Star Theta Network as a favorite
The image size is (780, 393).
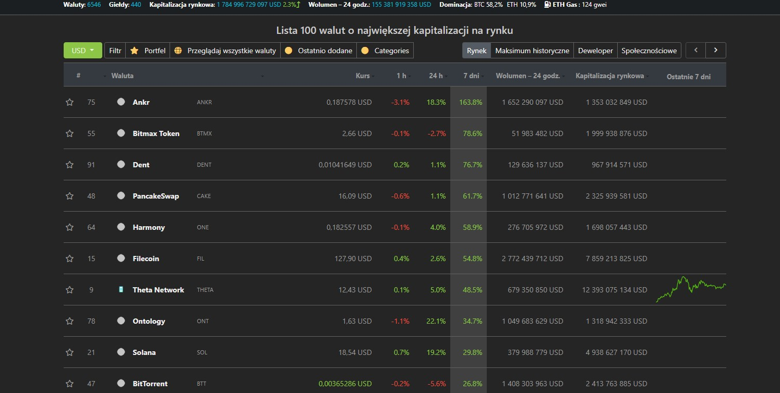click(69, 290)
